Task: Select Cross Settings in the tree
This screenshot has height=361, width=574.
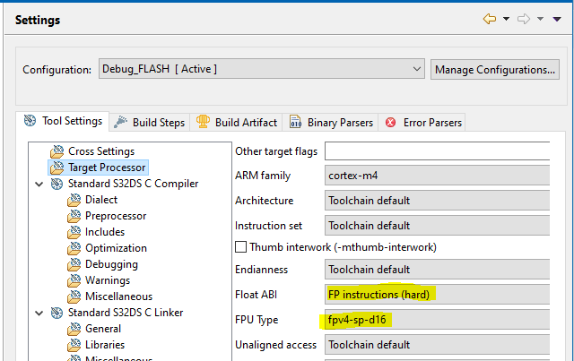Action: pos(100,151)
